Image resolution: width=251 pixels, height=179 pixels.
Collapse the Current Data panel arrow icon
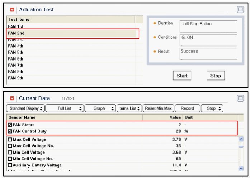pyautogui.click(x=12, y=98)
